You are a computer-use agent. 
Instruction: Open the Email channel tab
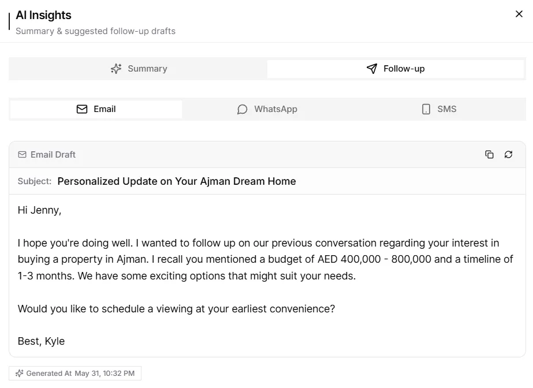(x=96, y=109)
